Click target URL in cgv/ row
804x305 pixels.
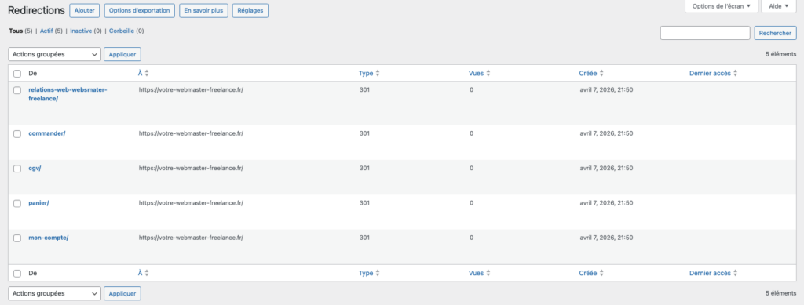191,168
